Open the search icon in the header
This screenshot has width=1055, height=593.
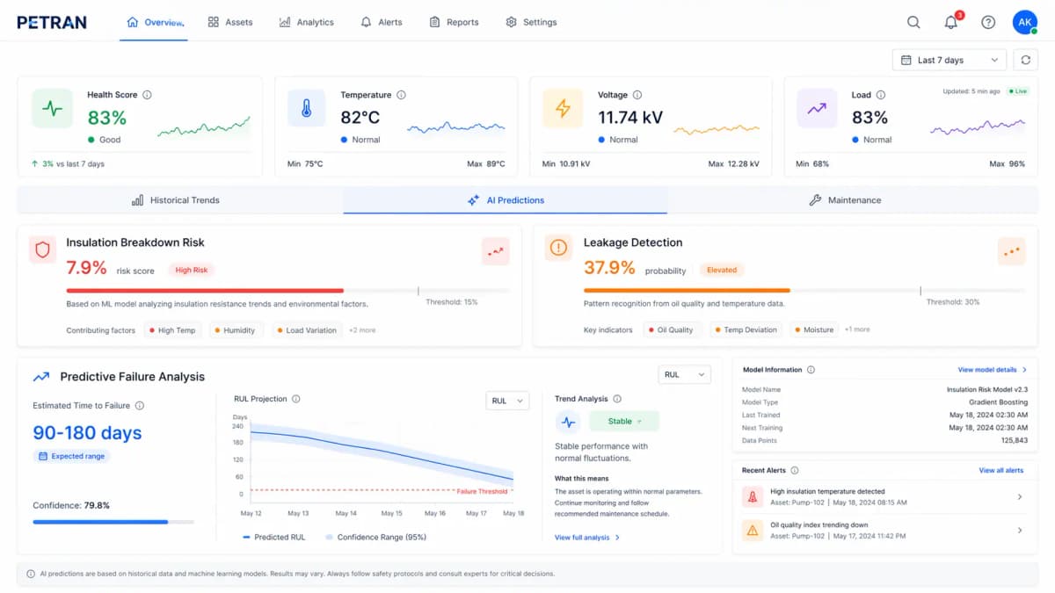[913, 21]
